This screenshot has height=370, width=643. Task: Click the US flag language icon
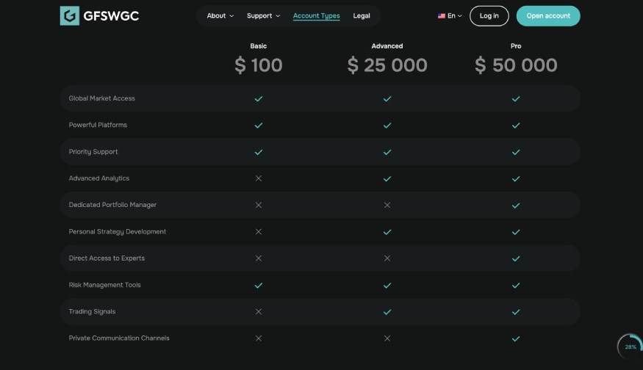(x=441, y=16)
